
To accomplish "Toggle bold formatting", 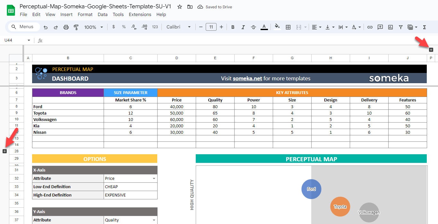I will pyautogui.click(x=233, y=27).
